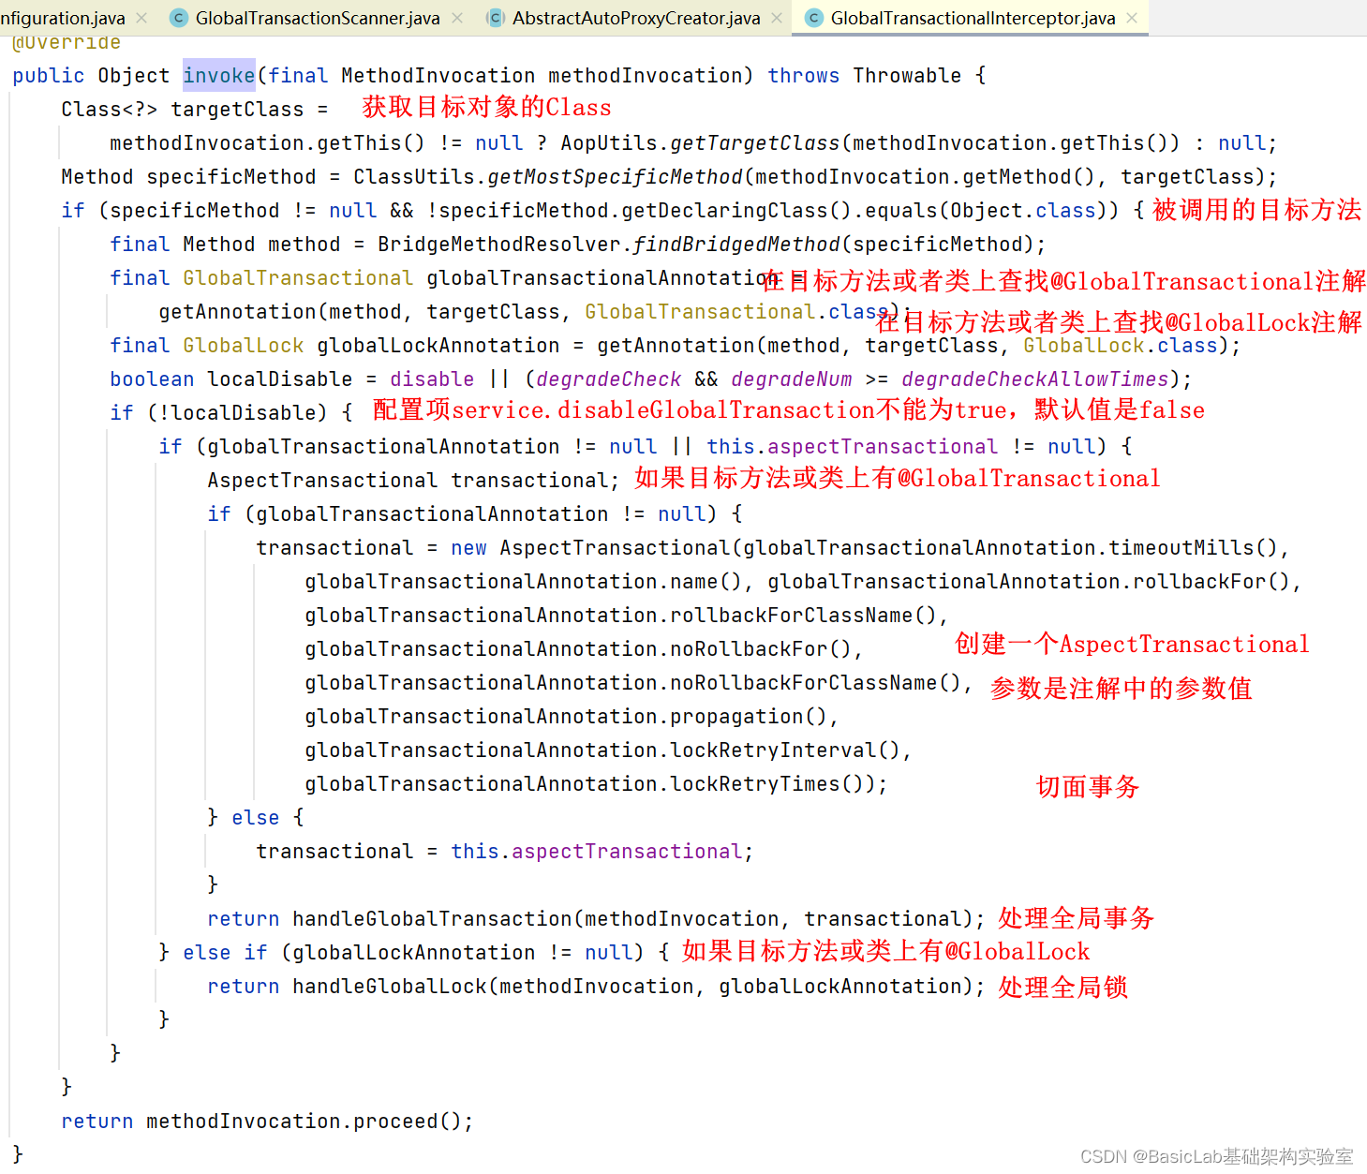The height and width of the screenshot is (1174, 1367).
Task: Click the @Override annotation line
Action: coord(67,43)
